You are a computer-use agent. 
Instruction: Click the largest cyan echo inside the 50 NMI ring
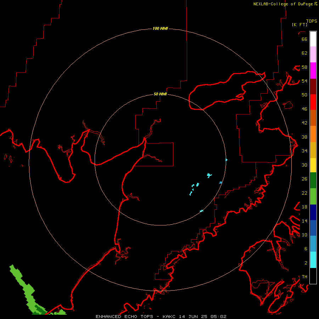(209, 175)
